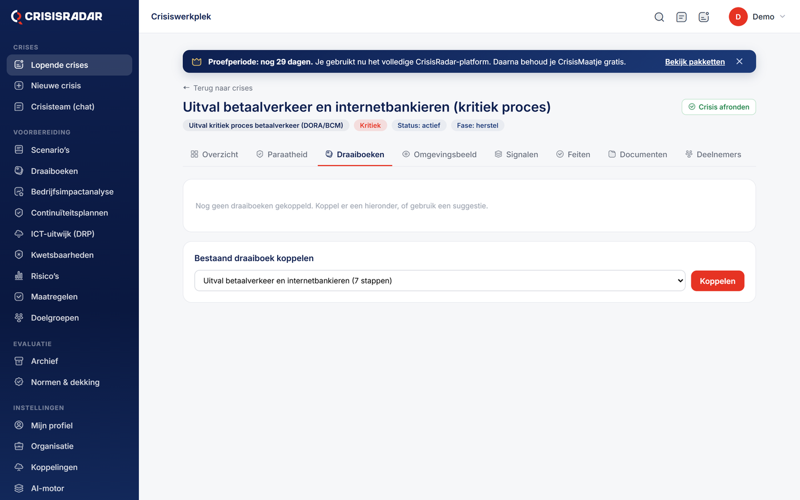Image resolution: width=800 pixels, height=500 pixels.
Task: Click the red Koppelen button
Action: pos(718,281)
